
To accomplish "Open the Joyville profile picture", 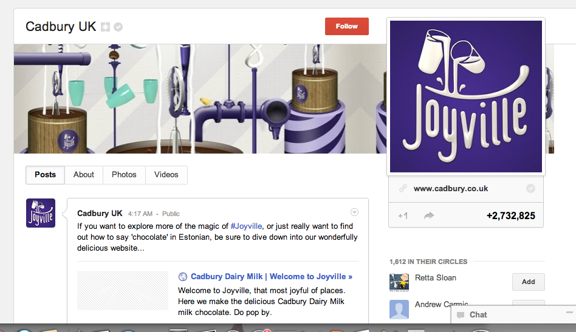I will click(466, 97).
